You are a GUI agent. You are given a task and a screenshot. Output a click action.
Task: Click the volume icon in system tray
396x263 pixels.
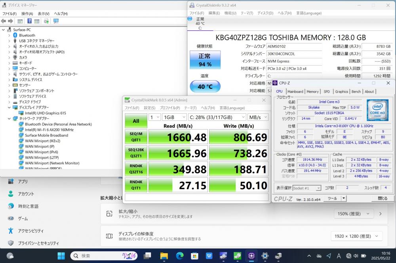coord(356,256)
